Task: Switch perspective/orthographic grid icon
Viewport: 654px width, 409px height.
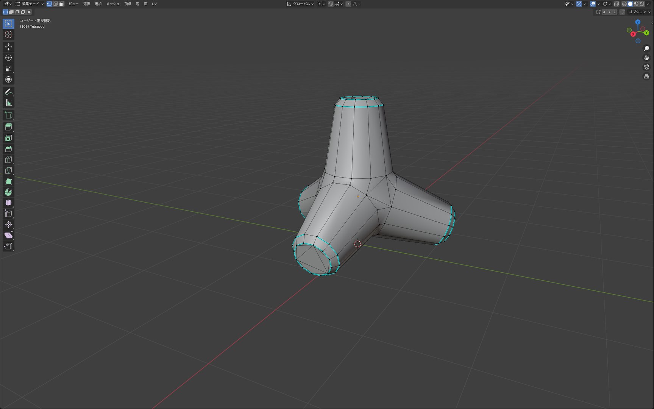Action: coord(646,76)
